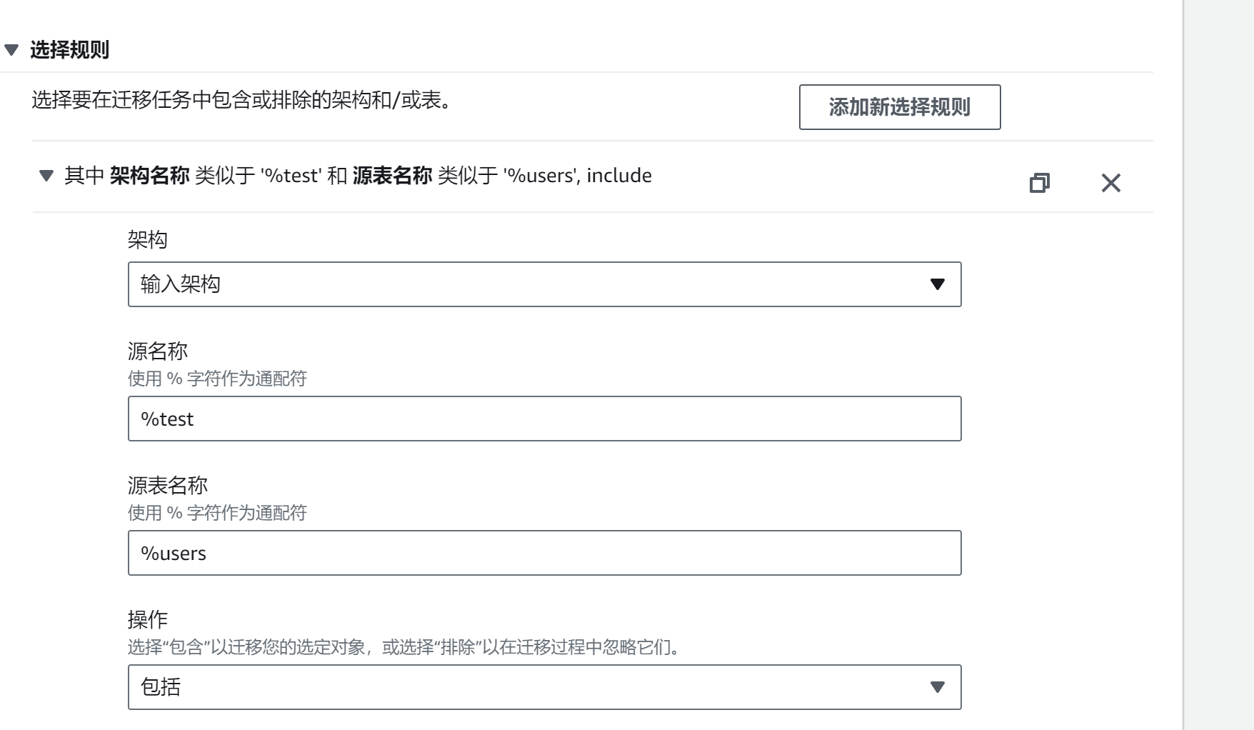Click the grey panel on the right edge
This screenshot has height=730, width=1254.
tap(1218, 365)
